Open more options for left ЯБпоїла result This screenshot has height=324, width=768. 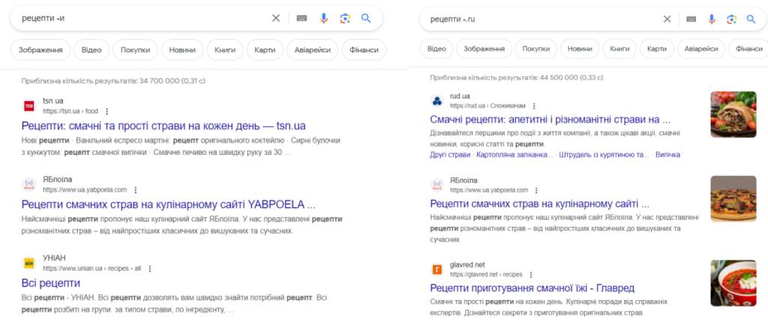pyautogui.click(x=136, y=189)
